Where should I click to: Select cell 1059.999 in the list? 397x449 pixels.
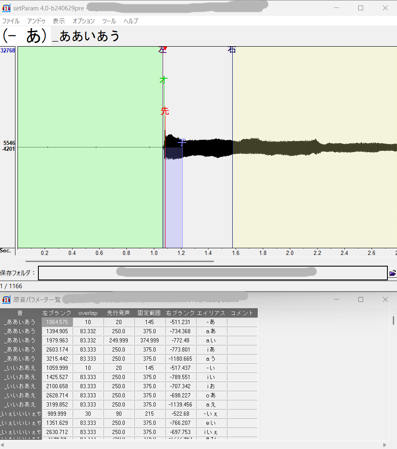(x=57, y=368)
